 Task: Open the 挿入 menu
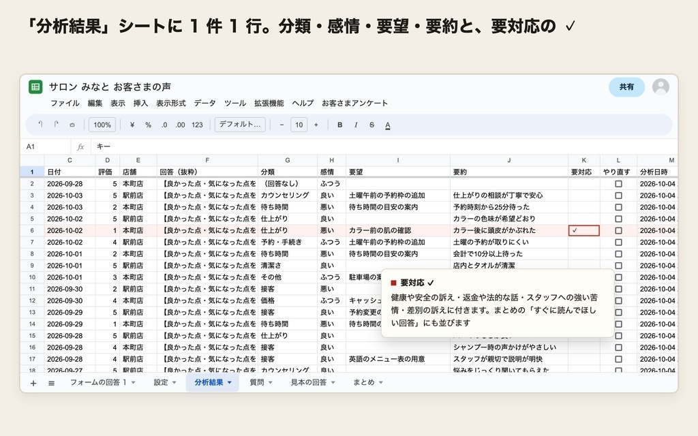click(140, 104)
